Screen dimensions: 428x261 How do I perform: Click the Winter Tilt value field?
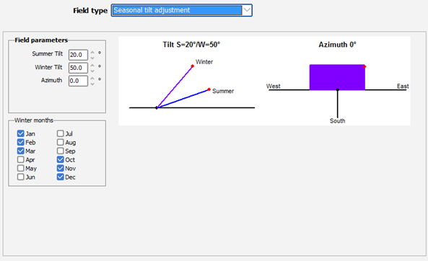(78, 68)
